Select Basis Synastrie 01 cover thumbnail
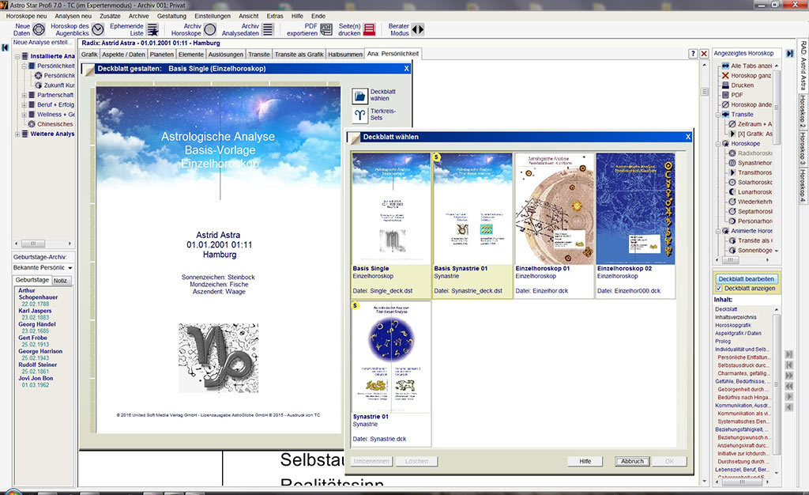 point(472,209)
